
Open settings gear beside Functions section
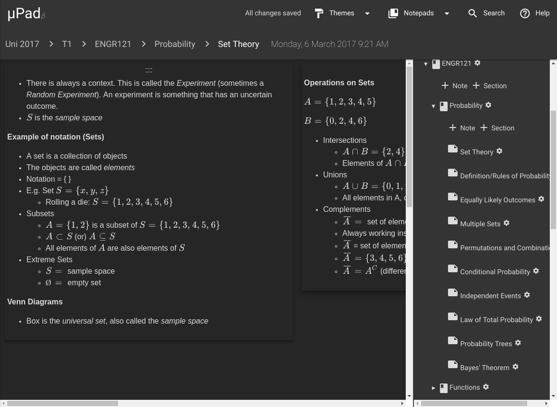pyautogui.click(x=486, y=387)
